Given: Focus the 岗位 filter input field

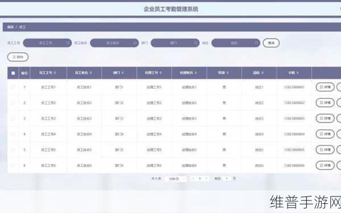Looking at the screenshot, I should point(235,43).
